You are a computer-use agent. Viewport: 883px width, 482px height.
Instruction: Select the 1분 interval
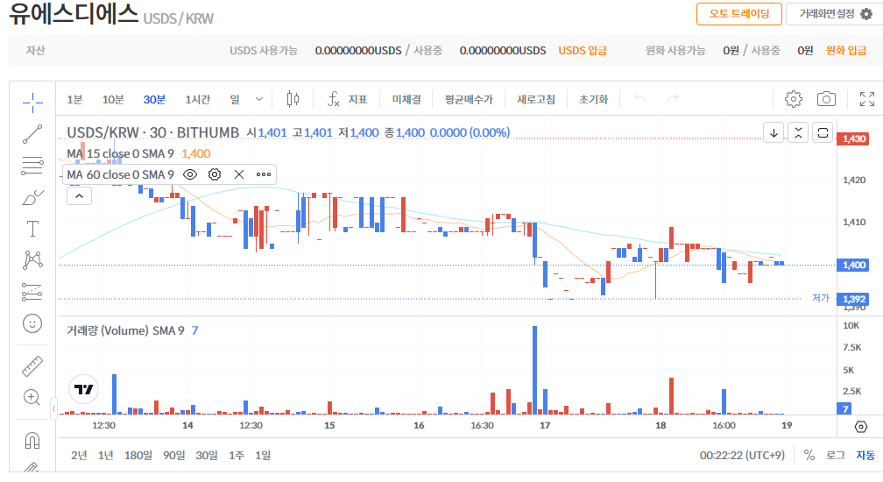74,100
